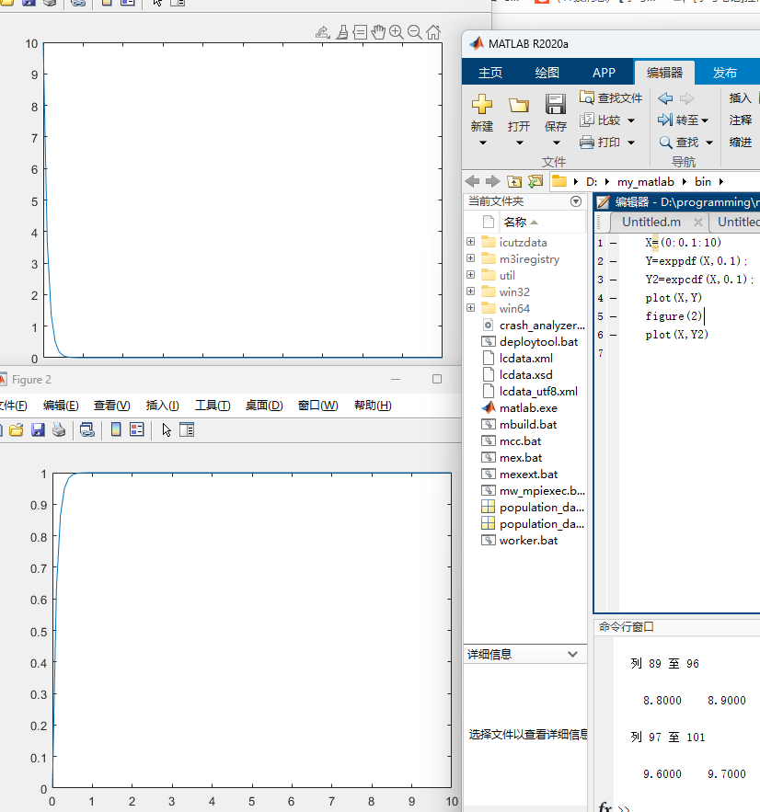This screenshot has width=760, height=812.
Task: Toggle breakpoint dash on editor line 4
Action: [614, 298]
